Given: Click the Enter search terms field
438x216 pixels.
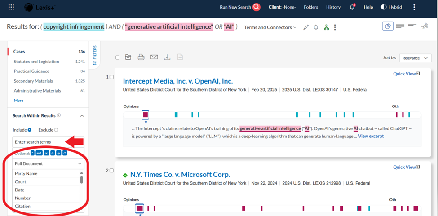Looking at the screenshot, I should (48, 142).
